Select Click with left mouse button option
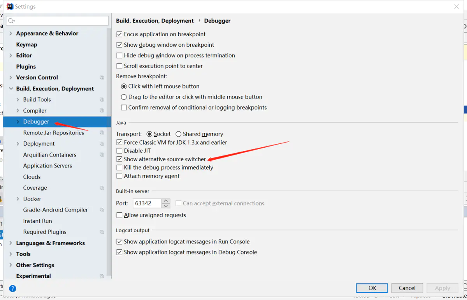This screenshot has height=300, width=467. (124, 86)
